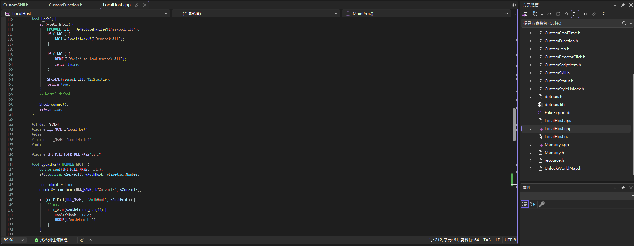The width and height of the screenshot is (634, 246).
Task: Select CustomReactorClick.h in Solution Explorer
Action: coord(565,57)
